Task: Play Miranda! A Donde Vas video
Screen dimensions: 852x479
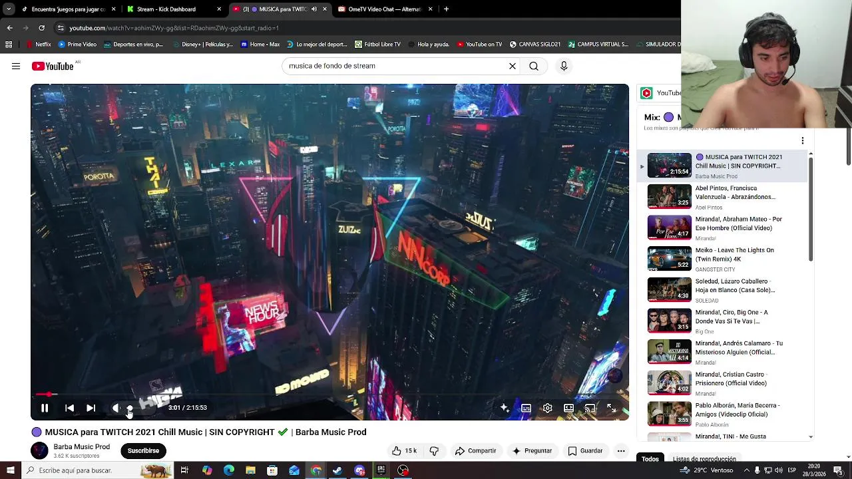Action: tap(722, 321)
